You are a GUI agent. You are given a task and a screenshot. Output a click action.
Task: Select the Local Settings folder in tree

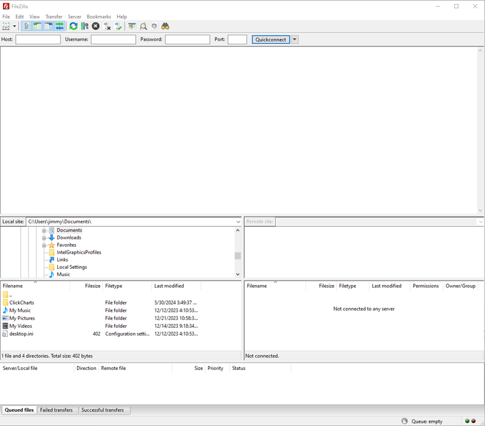[72, 267]
